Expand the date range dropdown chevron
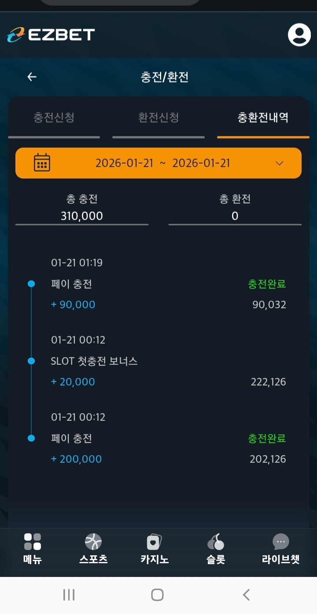This screenshot has width=317, height=614. (x=279, y=163)
